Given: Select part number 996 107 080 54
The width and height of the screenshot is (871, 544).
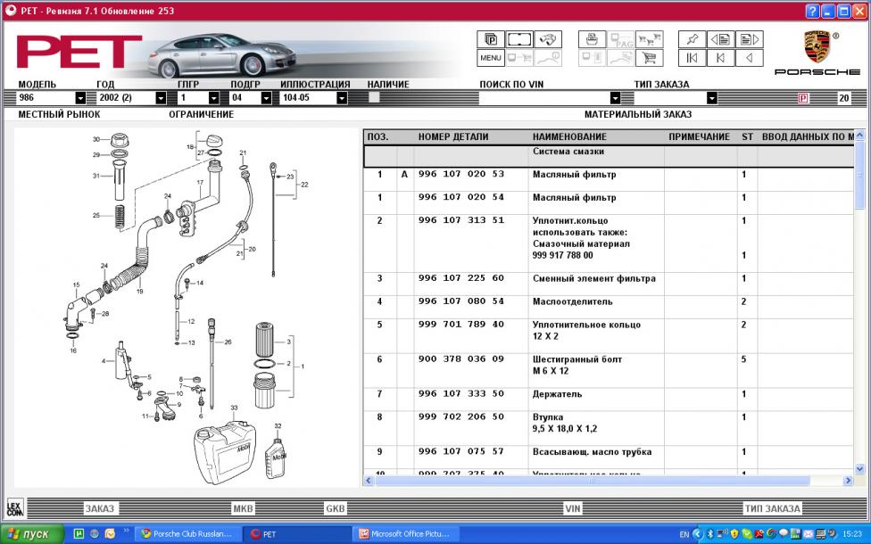Looking at the screenshot, I should coord(461,301).
